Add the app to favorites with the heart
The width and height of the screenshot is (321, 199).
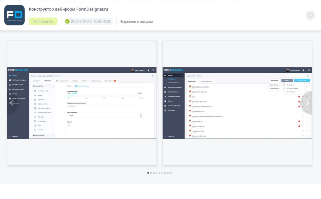point(310,15)
